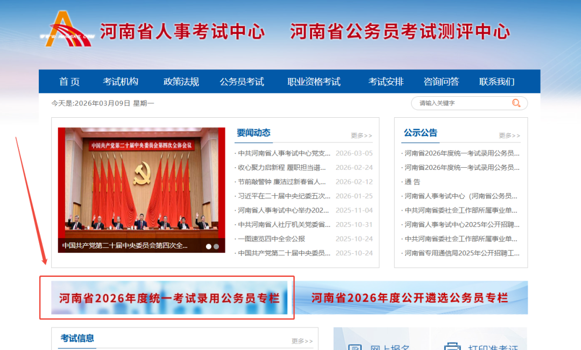Expand 更多>> next to 公示公告
The image size is (581, 350).
coord(509,135)
